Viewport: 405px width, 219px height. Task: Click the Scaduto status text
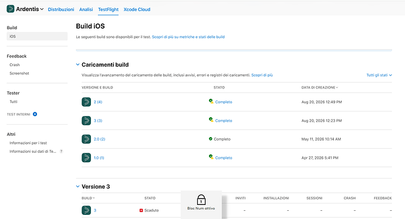151,210
